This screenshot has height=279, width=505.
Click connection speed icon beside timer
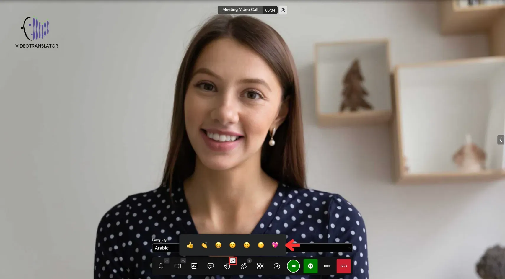coord(283,10)
